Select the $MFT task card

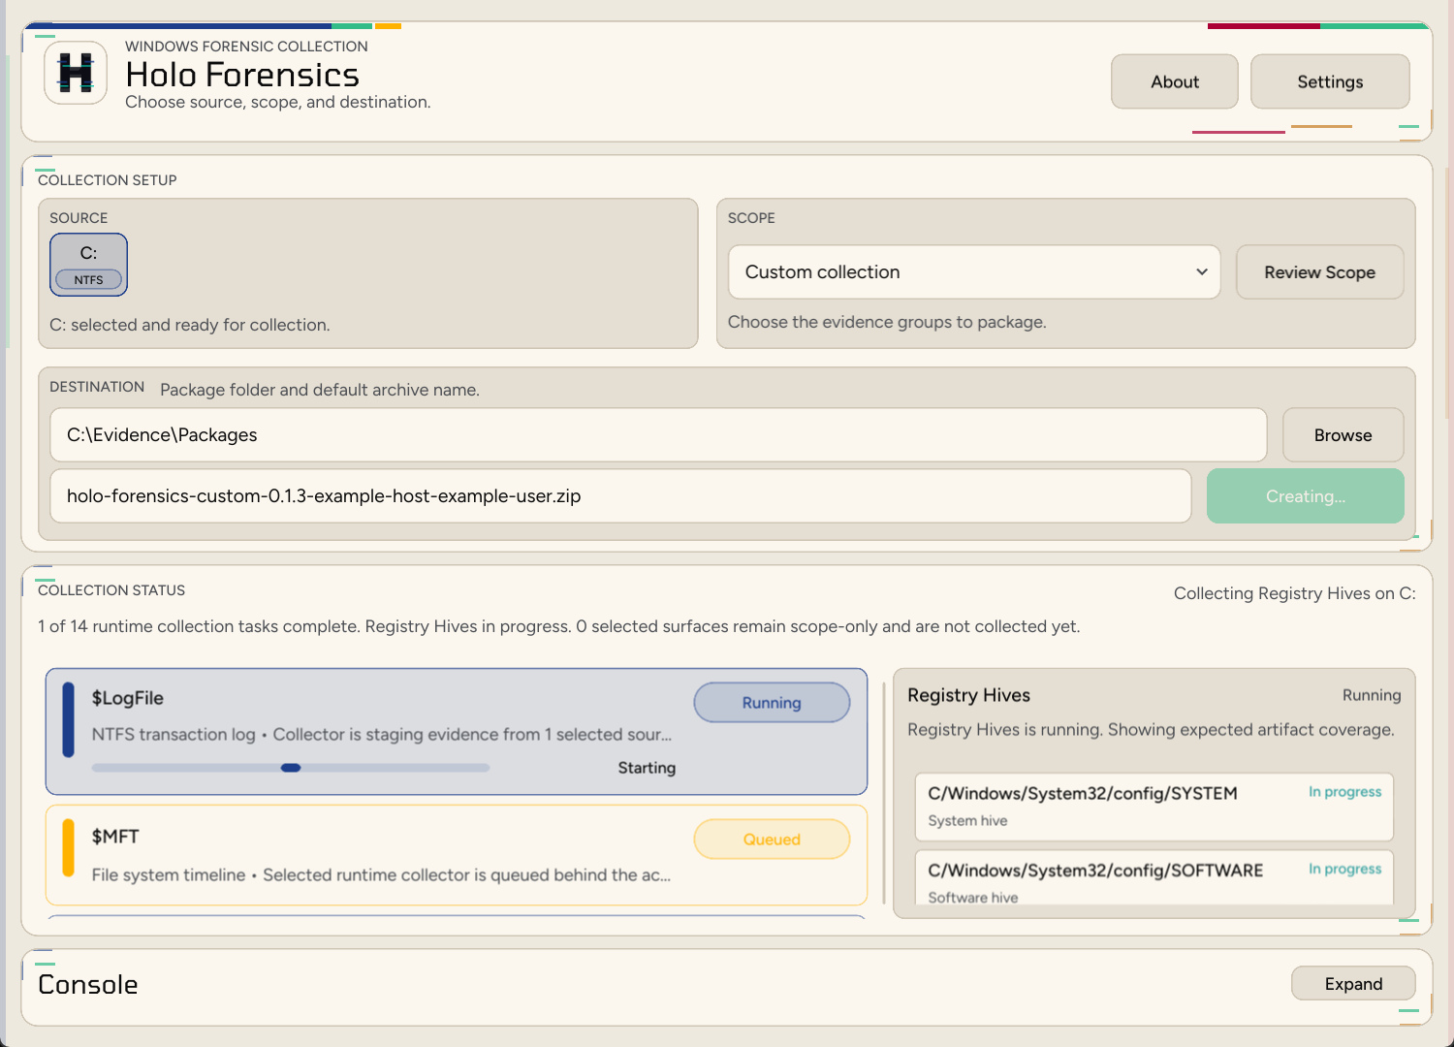tap(457, 855)
